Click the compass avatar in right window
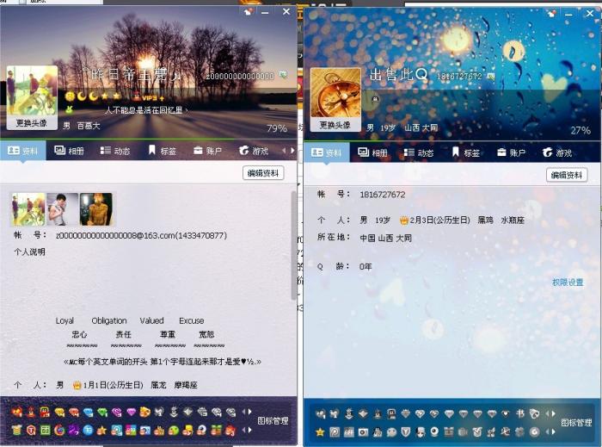The image size is (602, 447). click(x=335, y=93)
